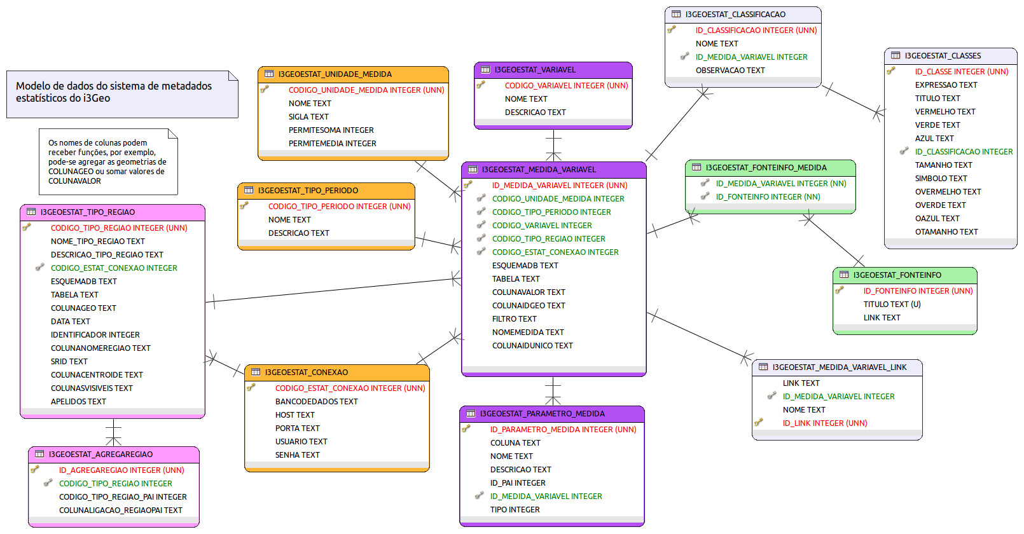
Task: Click primary key icon beside ID_CLASSIFICACAO INTEGER (UNN)
Action: [671, 29]
